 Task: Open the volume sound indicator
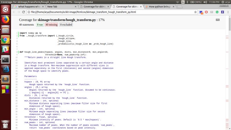205,2
